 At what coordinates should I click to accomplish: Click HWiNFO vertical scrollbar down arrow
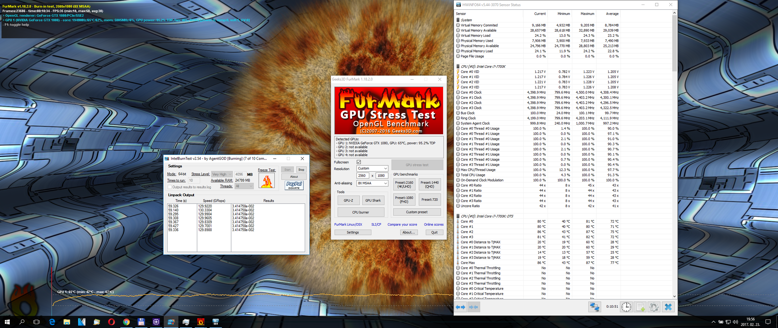pos(674,296)
